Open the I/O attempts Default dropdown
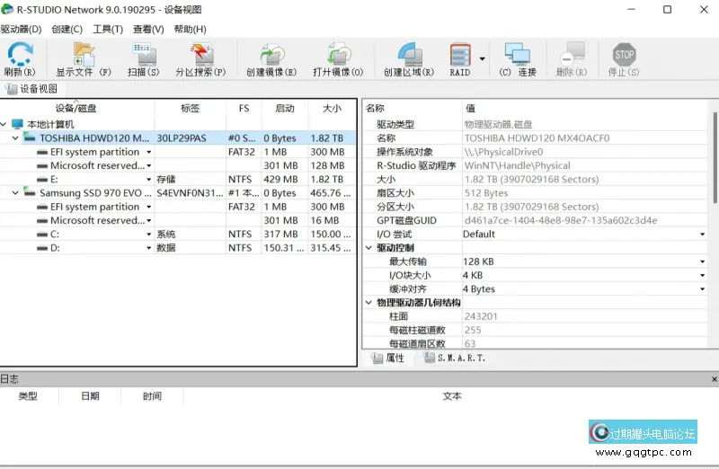719x469 pixels. [x=702, y=234]
